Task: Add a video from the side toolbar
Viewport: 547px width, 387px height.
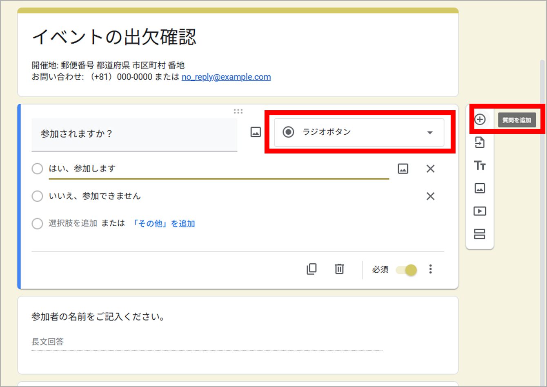Action: coord(480,211)
